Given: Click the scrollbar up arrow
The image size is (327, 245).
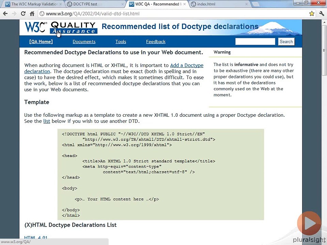Looking at the screenshot, I should point(324,22).
